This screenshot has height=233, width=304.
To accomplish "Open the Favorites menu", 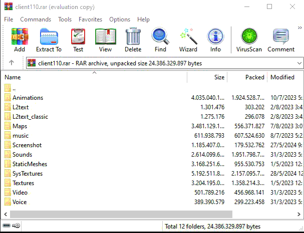I will click(91, 19).
